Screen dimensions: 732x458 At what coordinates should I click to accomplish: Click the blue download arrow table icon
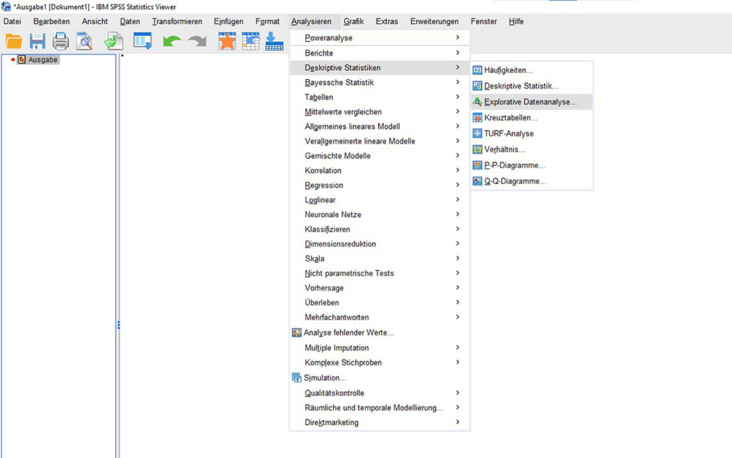point(274,42)
